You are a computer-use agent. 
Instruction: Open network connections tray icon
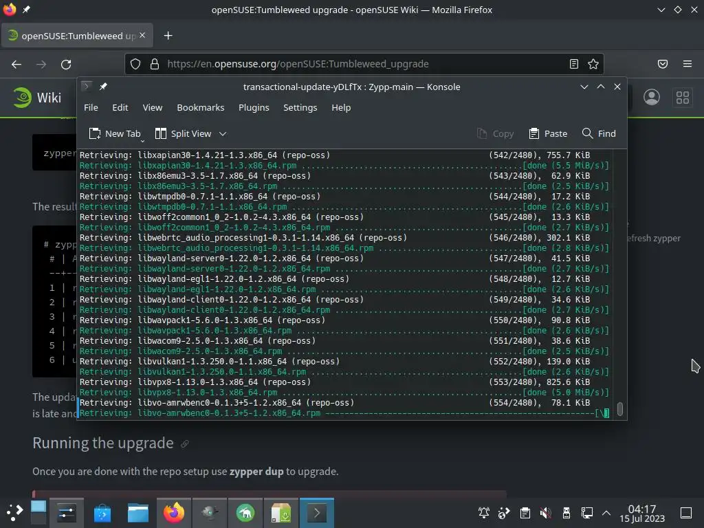click(587, 513)
